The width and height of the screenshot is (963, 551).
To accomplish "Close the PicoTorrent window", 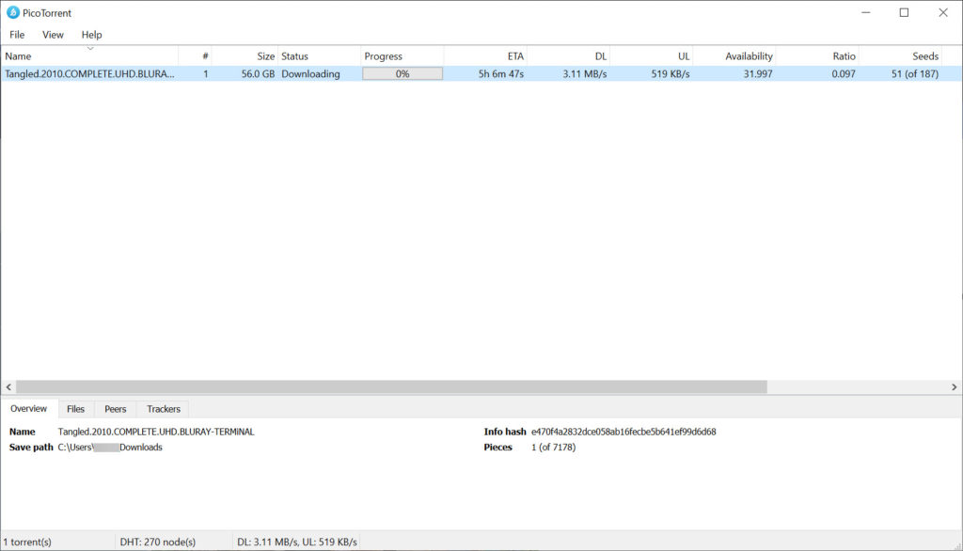I will pyautogui.click(x=942, y=13).
